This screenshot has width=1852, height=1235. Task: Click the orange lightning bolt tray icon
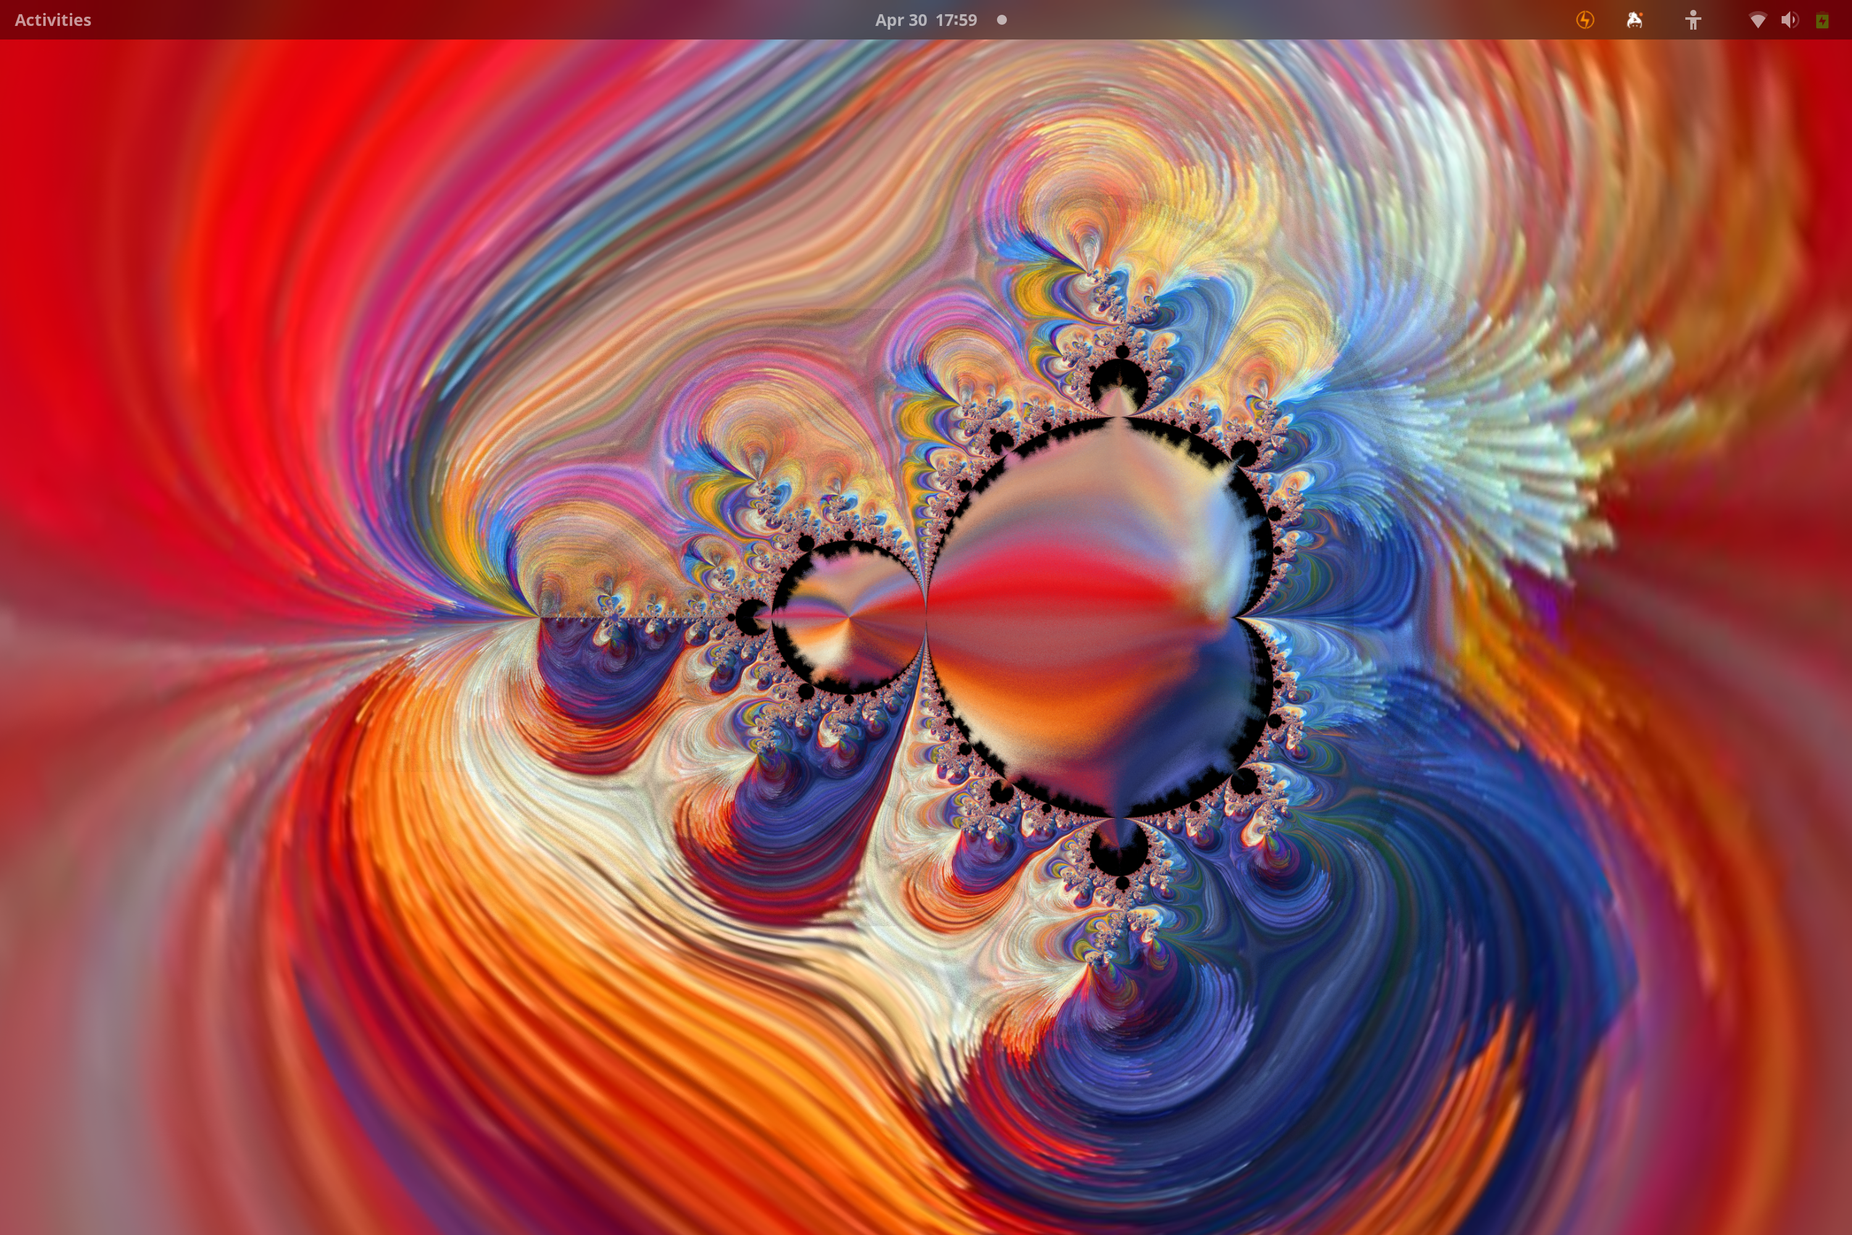click(1585, 20)
